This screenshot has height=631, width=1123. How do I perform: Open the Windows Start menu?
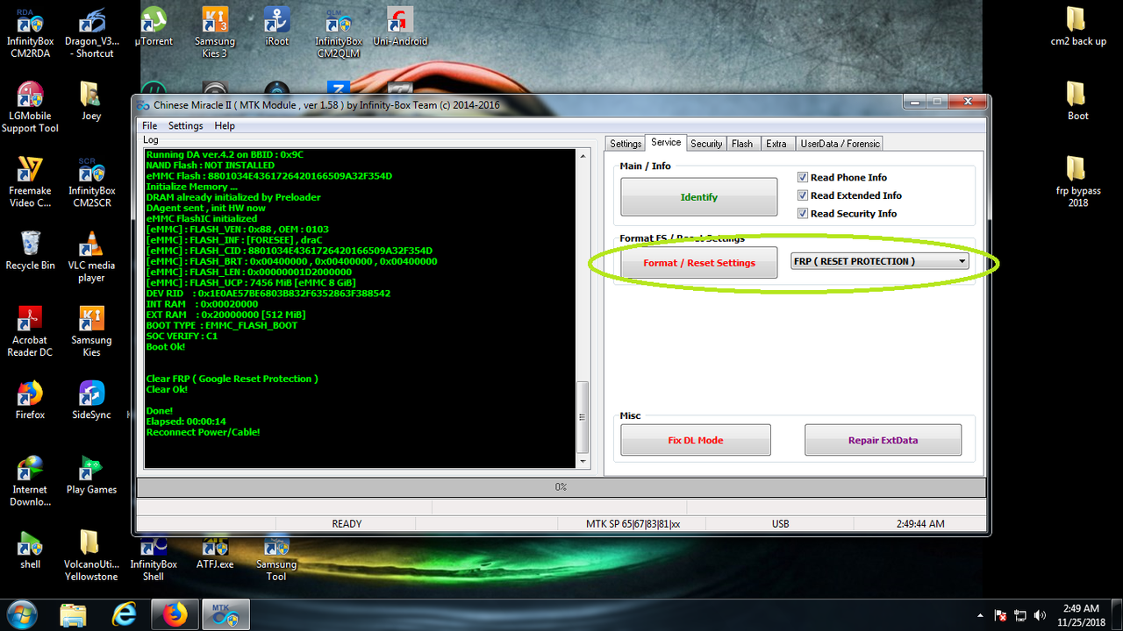point(20,615)
